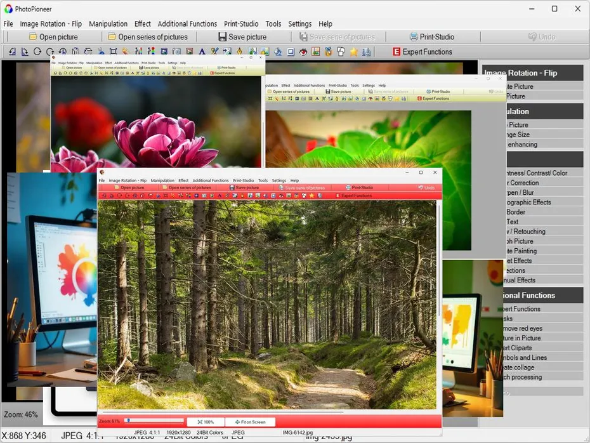Activate the crop tool icon
This screenshot has height=443, width=590.
tap(112, 51)
